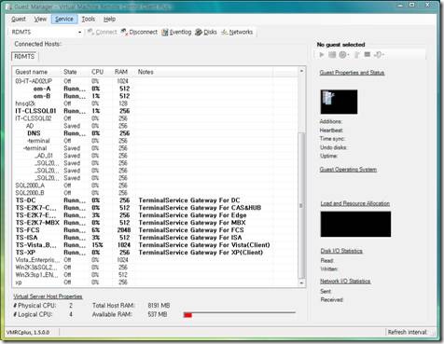The image size is (444, 344).
Task: Open the Eventlog viewer
Action: pyautogui.click(x=176, y=32)
